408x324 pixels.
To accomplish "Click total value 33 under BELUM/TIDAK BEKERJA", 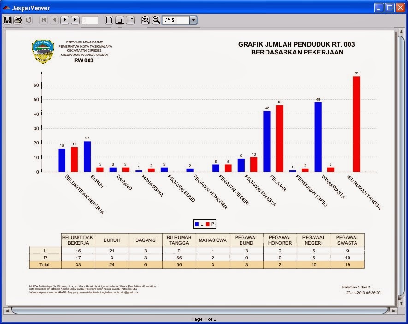I will click(x=78, y=264).
